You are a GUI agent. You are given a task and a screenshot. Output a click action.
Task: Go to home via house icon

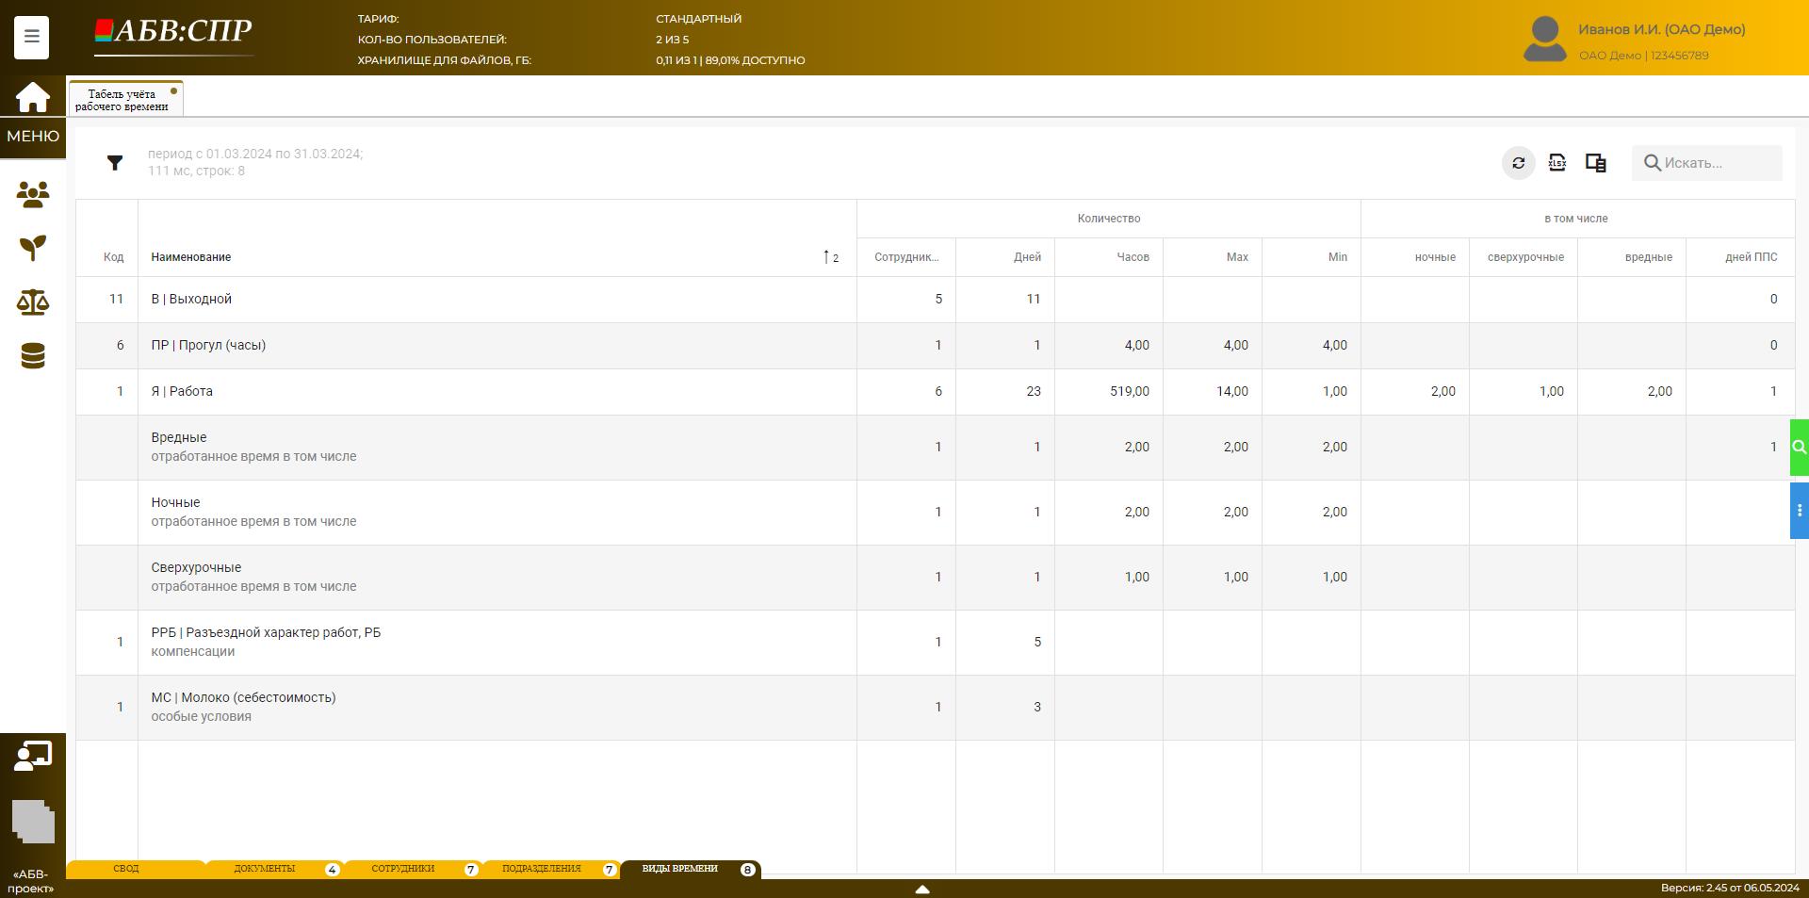point(32,97)
